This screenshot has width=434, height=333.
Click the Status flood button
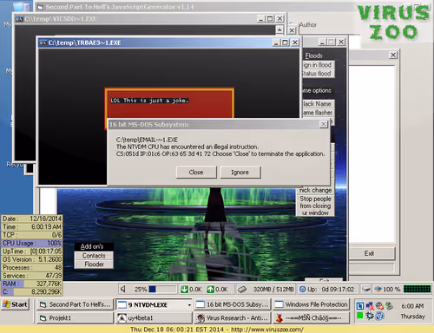[x=318, y=74]
